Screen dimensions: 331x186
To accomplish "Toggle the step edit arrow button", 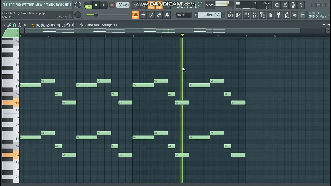I will 143,15.
